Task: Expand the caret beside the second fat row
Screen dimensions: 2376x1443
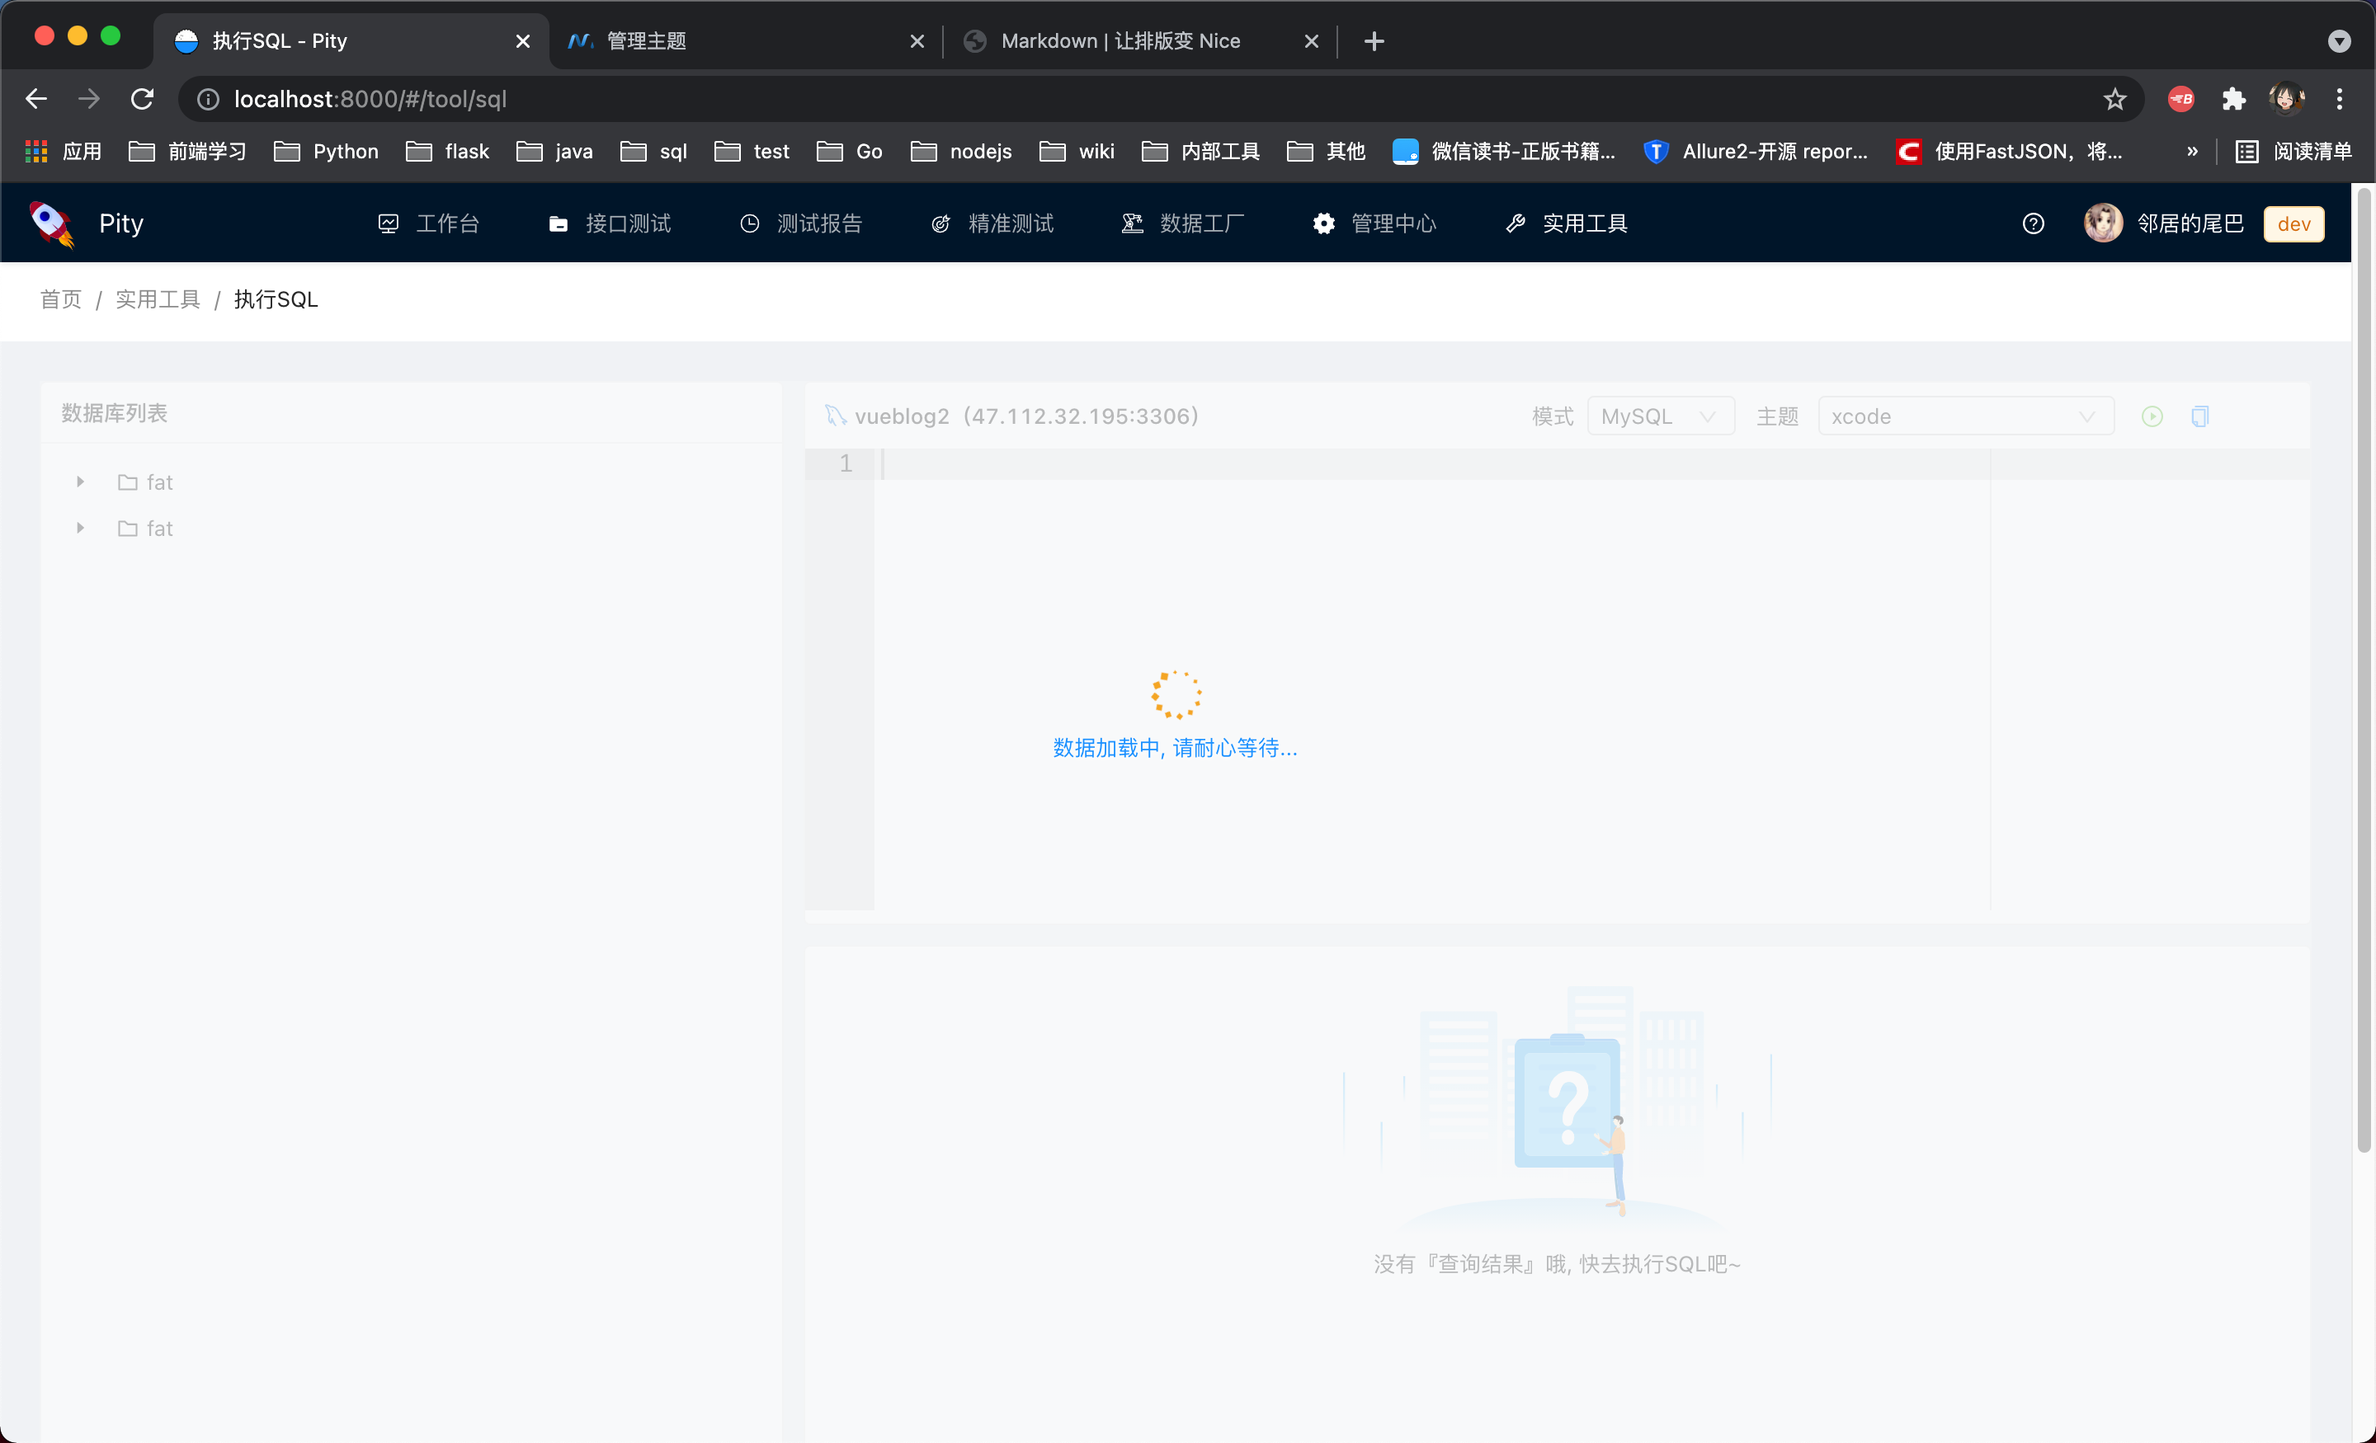Action: [80, 529]
